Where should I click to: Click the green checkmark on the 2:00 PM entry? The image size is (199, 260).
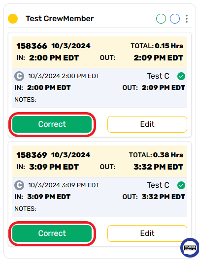coord(181,76)
